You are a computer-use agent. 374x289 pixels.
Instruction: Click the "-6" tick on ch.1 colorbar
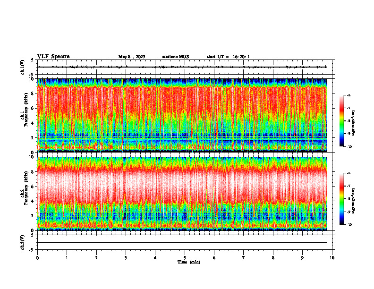349,95
